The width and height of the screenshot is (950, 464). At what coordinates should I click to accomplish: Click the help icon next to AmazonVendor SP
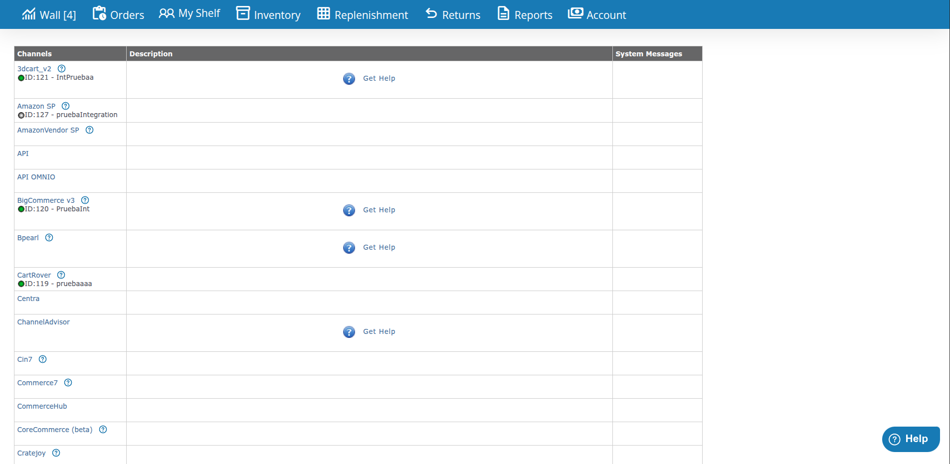tap(89, 130)
